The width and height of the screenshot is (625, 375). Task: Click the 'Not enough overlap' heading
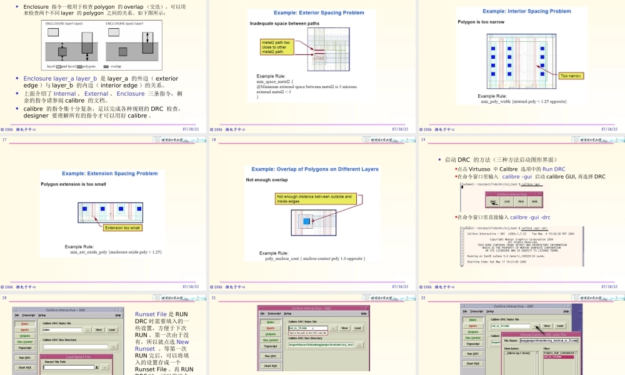coord(267,180)
